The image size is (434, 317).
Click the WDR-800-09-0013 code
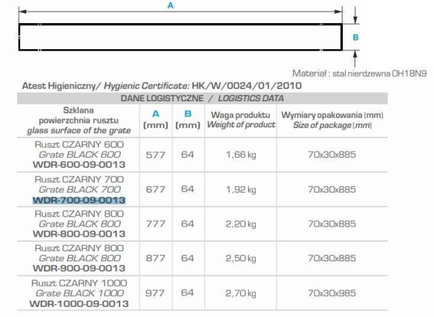(80, 234)
